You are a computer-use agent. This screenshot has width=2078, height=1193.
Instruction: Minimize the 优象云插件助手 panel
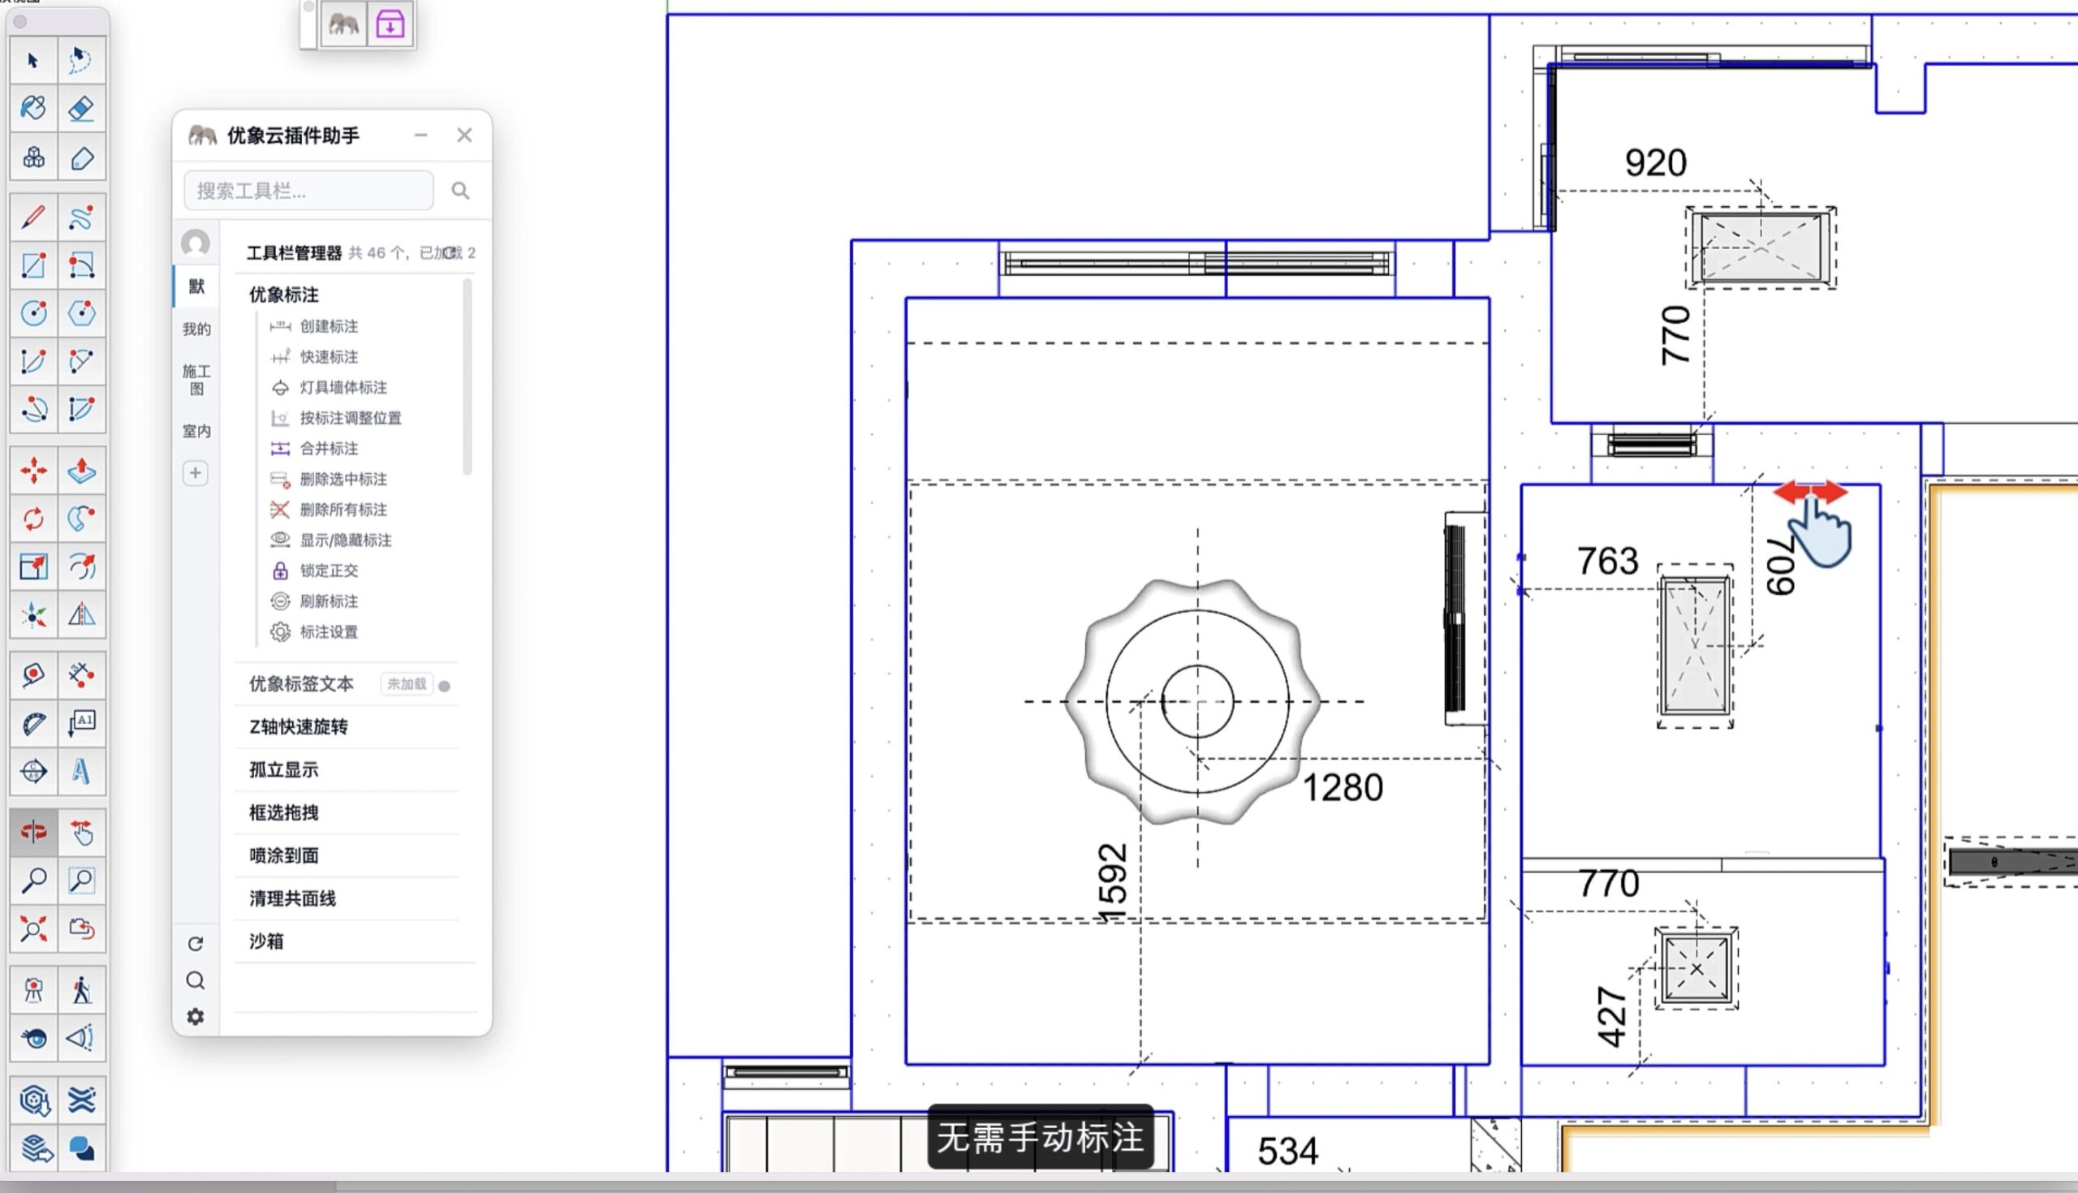421,136
